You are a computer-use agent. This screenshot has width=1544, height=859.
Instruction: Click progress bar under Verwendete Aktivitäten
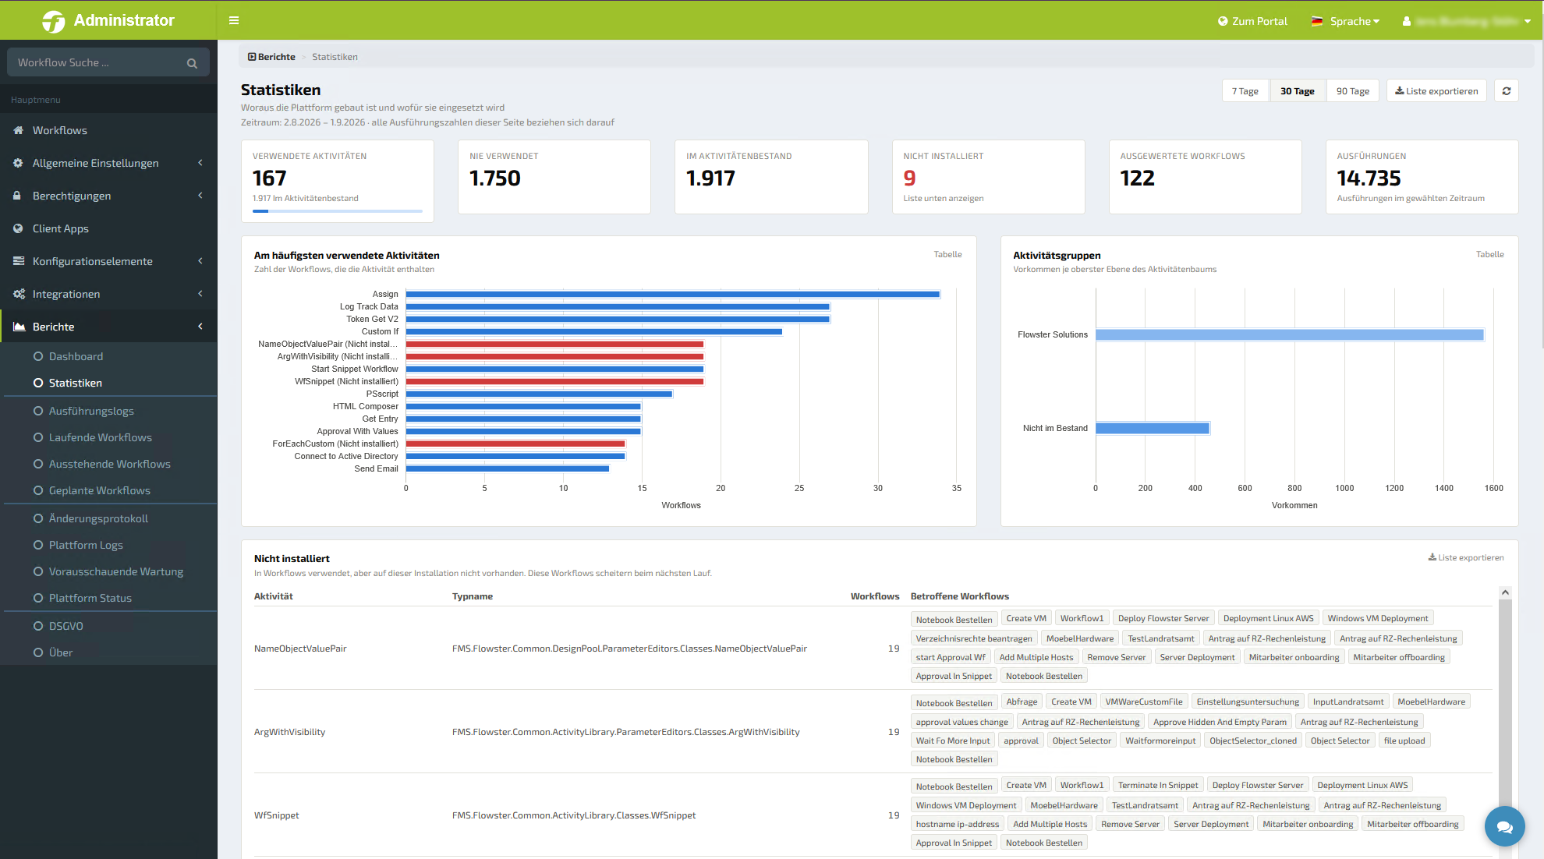337,211
